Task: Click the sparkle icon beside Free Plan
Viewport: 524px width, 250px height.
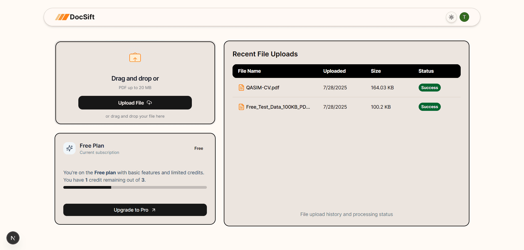Action: tap(69, 148)
